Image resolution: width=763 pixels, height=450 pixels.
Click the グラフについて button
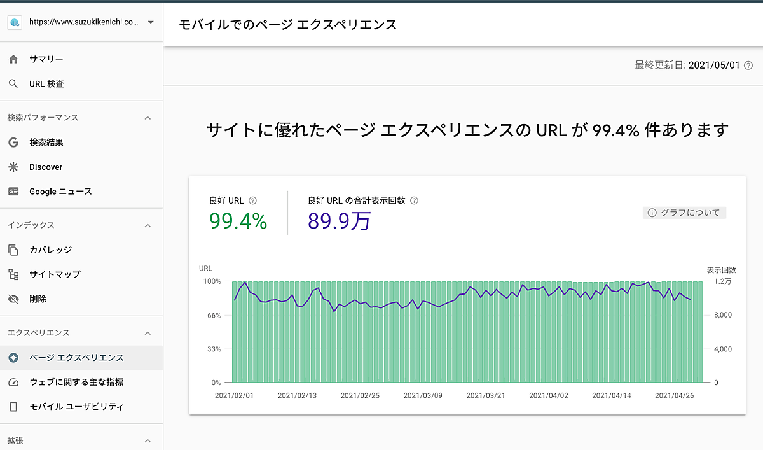(685, 213)
